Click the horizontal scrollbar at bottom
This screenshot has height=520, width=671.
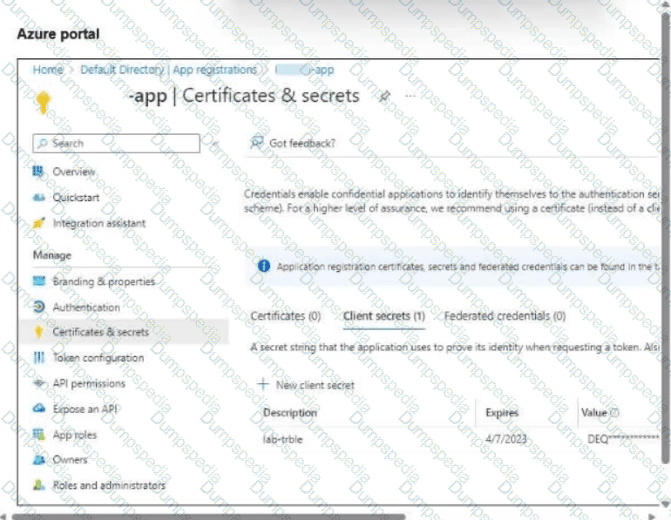click(x=207, y=517)
